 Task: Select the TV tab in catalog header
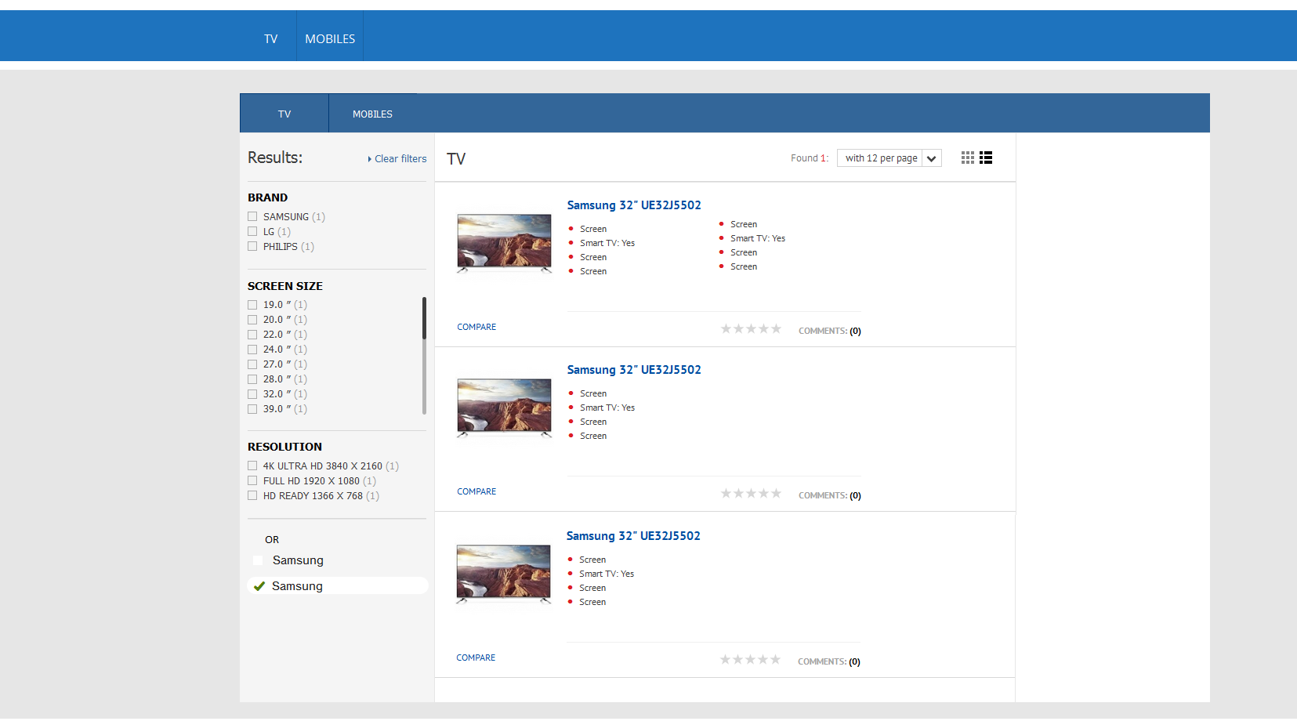coord(284,114)
